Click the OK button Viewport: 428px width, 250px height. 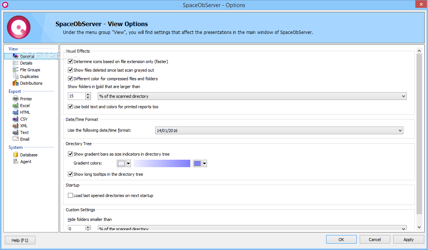(341, 239)
